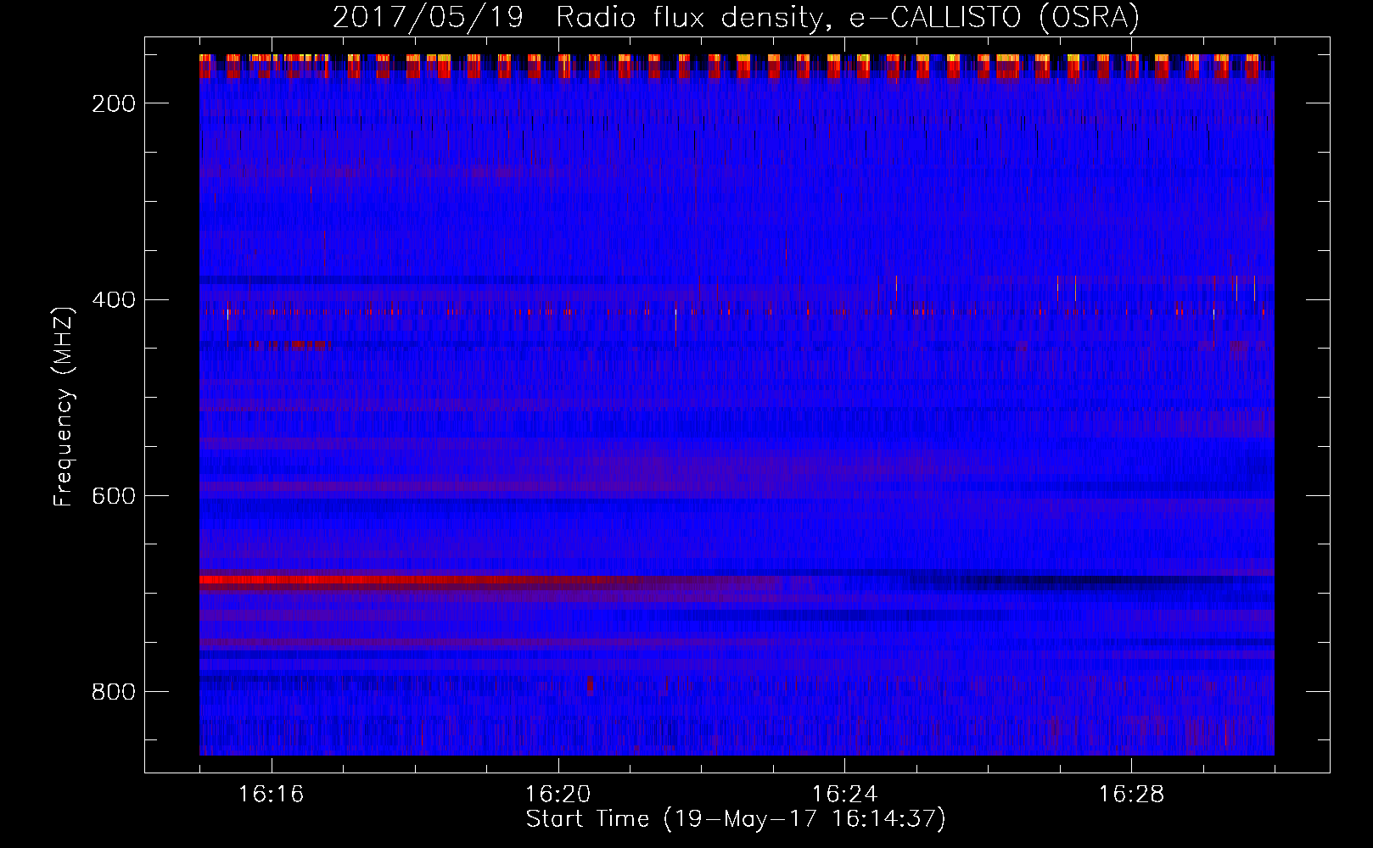Click the 16:16 time tick label
Viewport: 1373px width, 848px height.
(x=272, y=795)
